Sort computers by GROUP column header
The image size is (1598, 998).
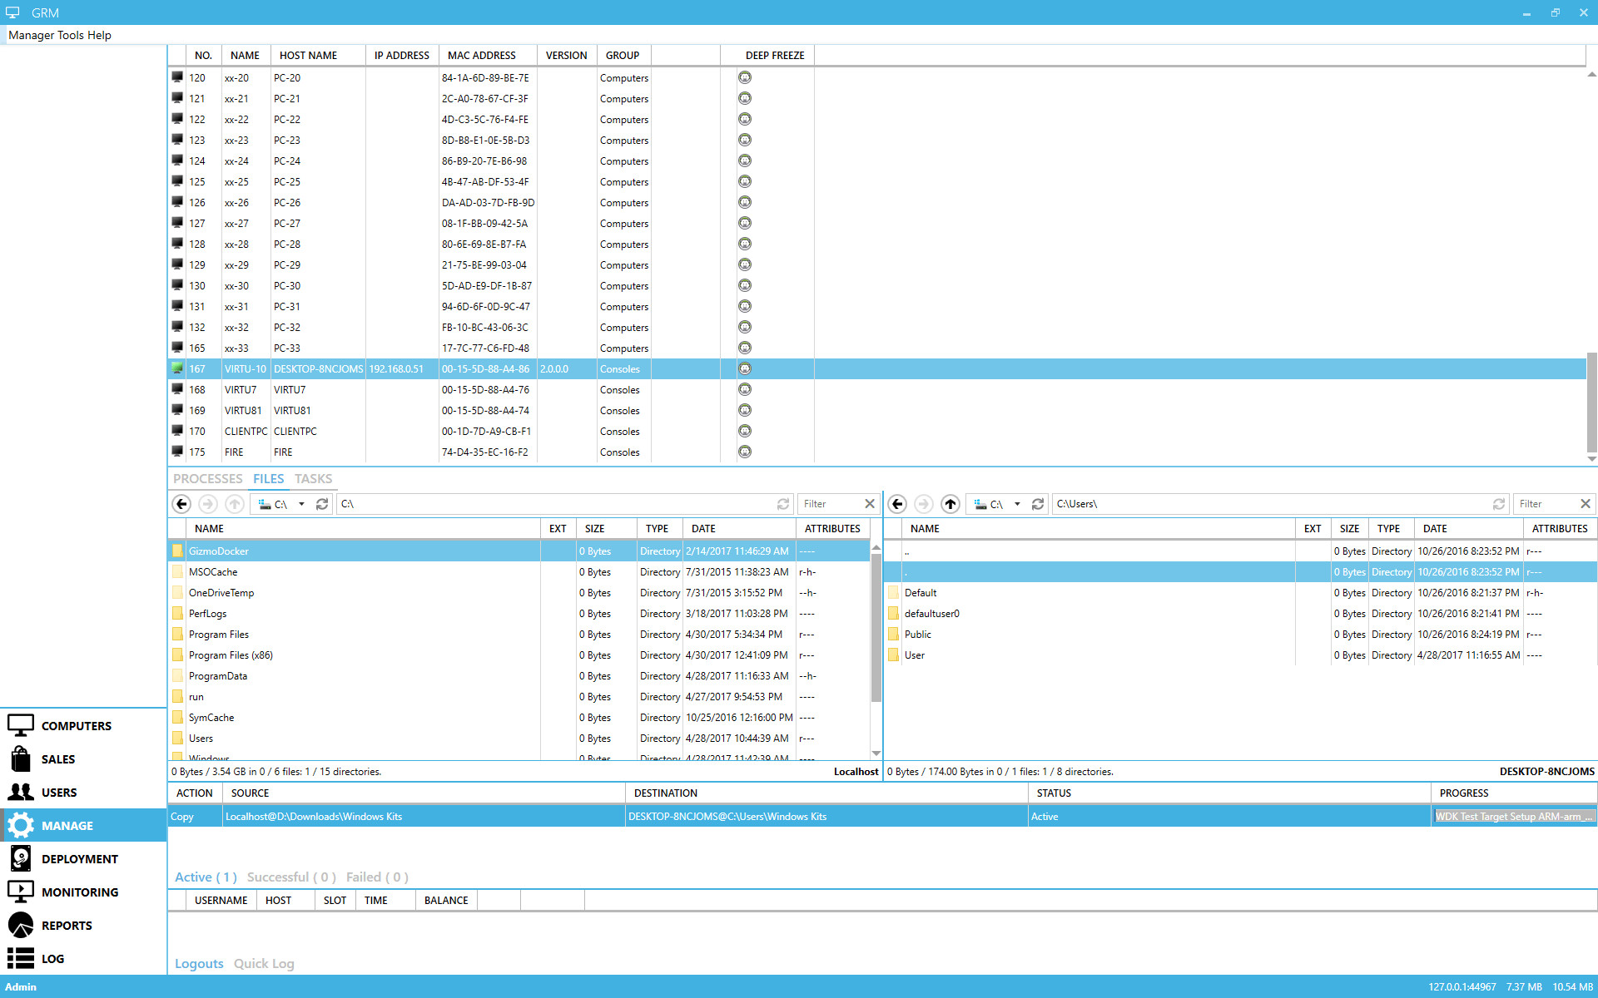tap(623, 55)
